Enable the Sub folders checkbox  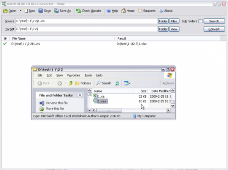[x=201, y=21]
